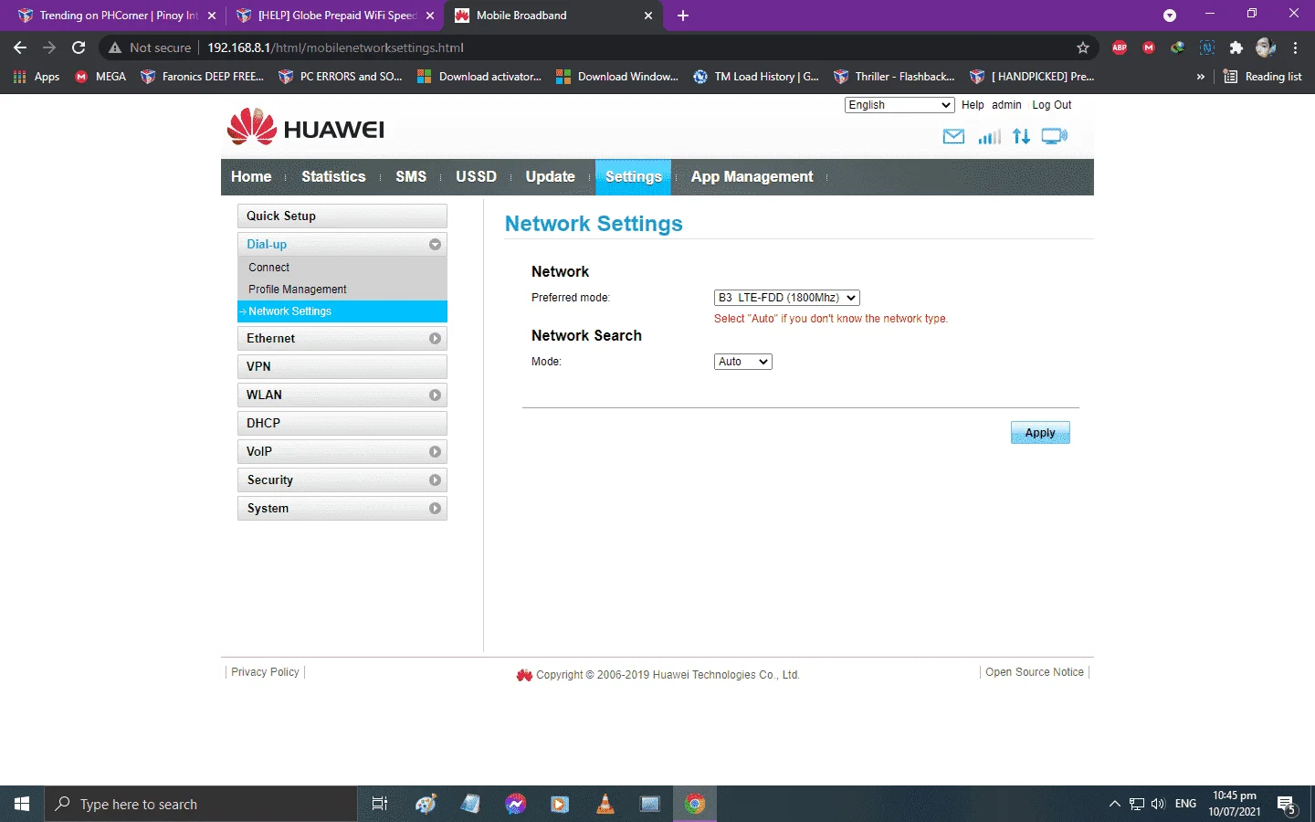Click the taskbar clock showing 10:45 pm
1315x822 pixels.
1235,804
